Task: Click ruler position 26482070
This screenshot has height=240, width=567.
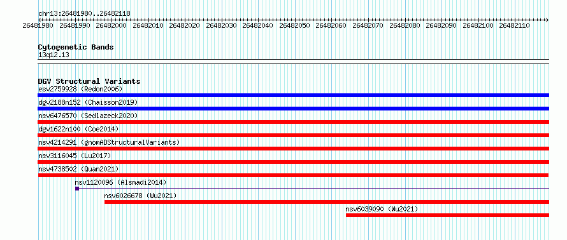Action: tap(368, 26)
